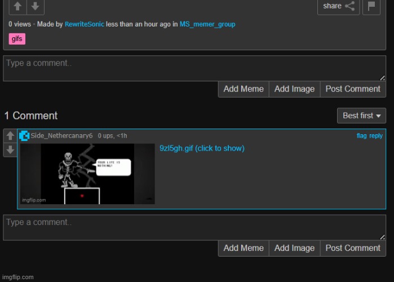Click the upper Post Comment button
Viewport: 394px width, 282px height.
click(x=353, y=89)
